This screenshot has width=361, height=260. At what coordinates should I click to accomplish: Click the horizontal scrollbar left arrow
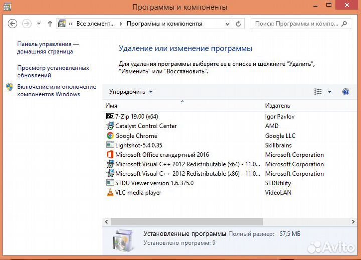[x=106, y=222]
